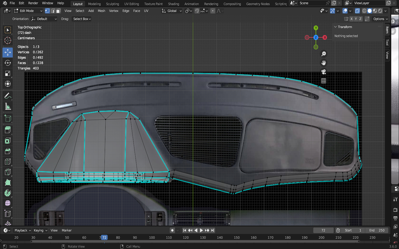Viewport: 399px width, 249px height.
Task: Choose the Annotate pencil tool
Action: tap(8, 96)
